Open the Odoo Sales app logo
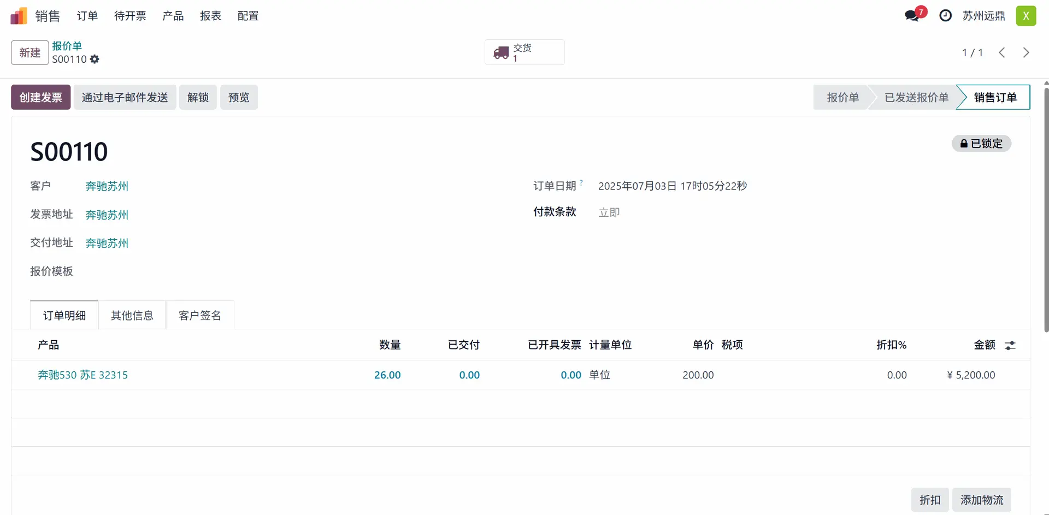This screenshot has width=1049, height=515. pos(19,16)
